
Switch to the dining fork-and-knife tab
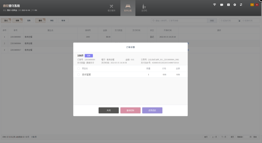coord(111,8)
